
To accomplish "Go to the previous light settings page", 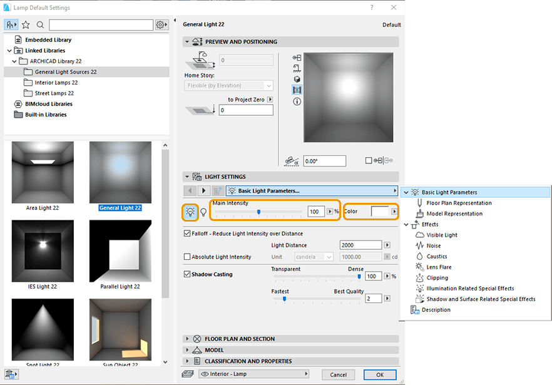I will click(190, 190).
